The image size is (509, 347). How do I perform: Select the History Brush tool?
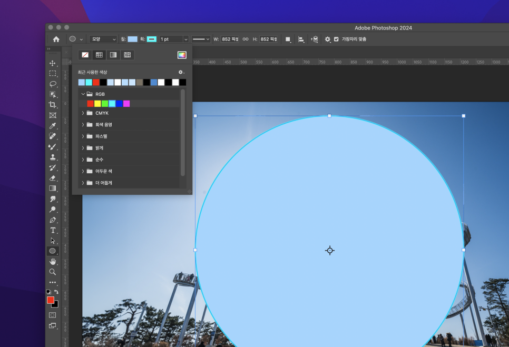pyautogui.click(x=53, y=167)
